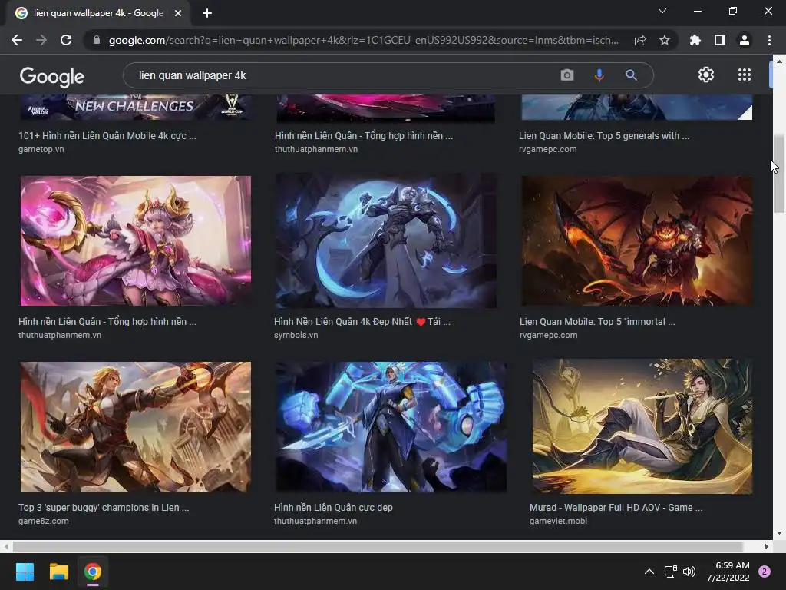Open red winged demon thumbnail
The image size is (786, 590).
(636, 240)
